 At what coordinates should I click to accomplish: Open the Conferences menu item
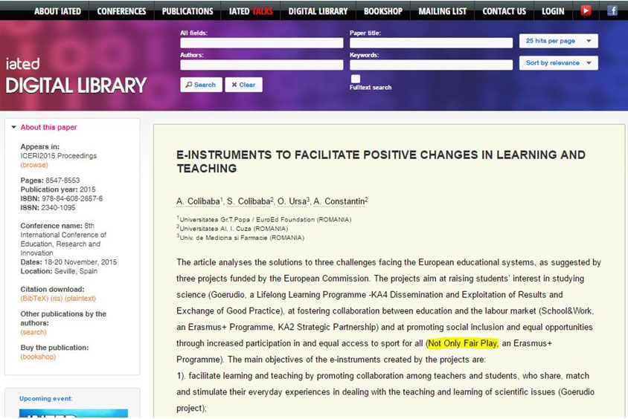121,11
